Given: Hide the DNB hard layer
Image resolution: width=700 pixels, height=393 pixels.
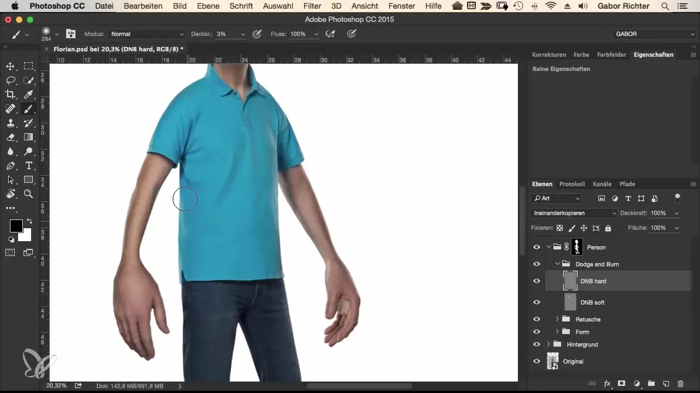Looking at the screenshot, I should click(x=536, y=281).
